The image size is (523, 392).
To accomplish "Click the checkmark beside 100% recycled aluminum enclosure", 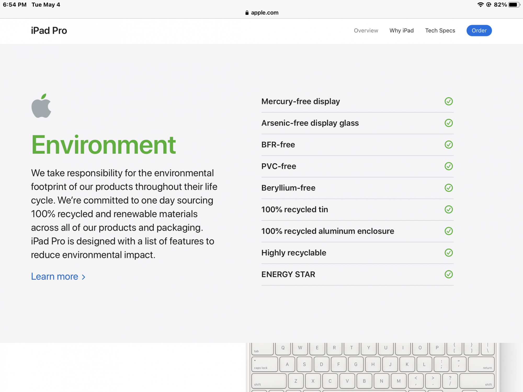I will (448, 231).
